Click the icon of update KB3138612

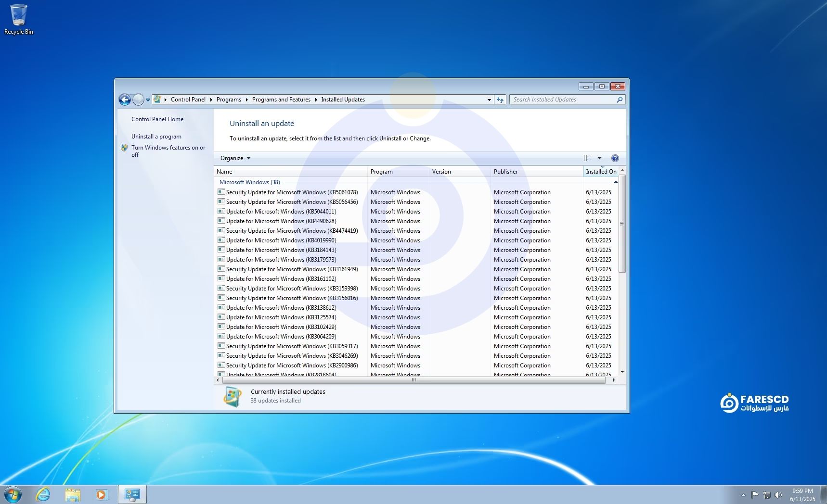[x=221, y=307]
